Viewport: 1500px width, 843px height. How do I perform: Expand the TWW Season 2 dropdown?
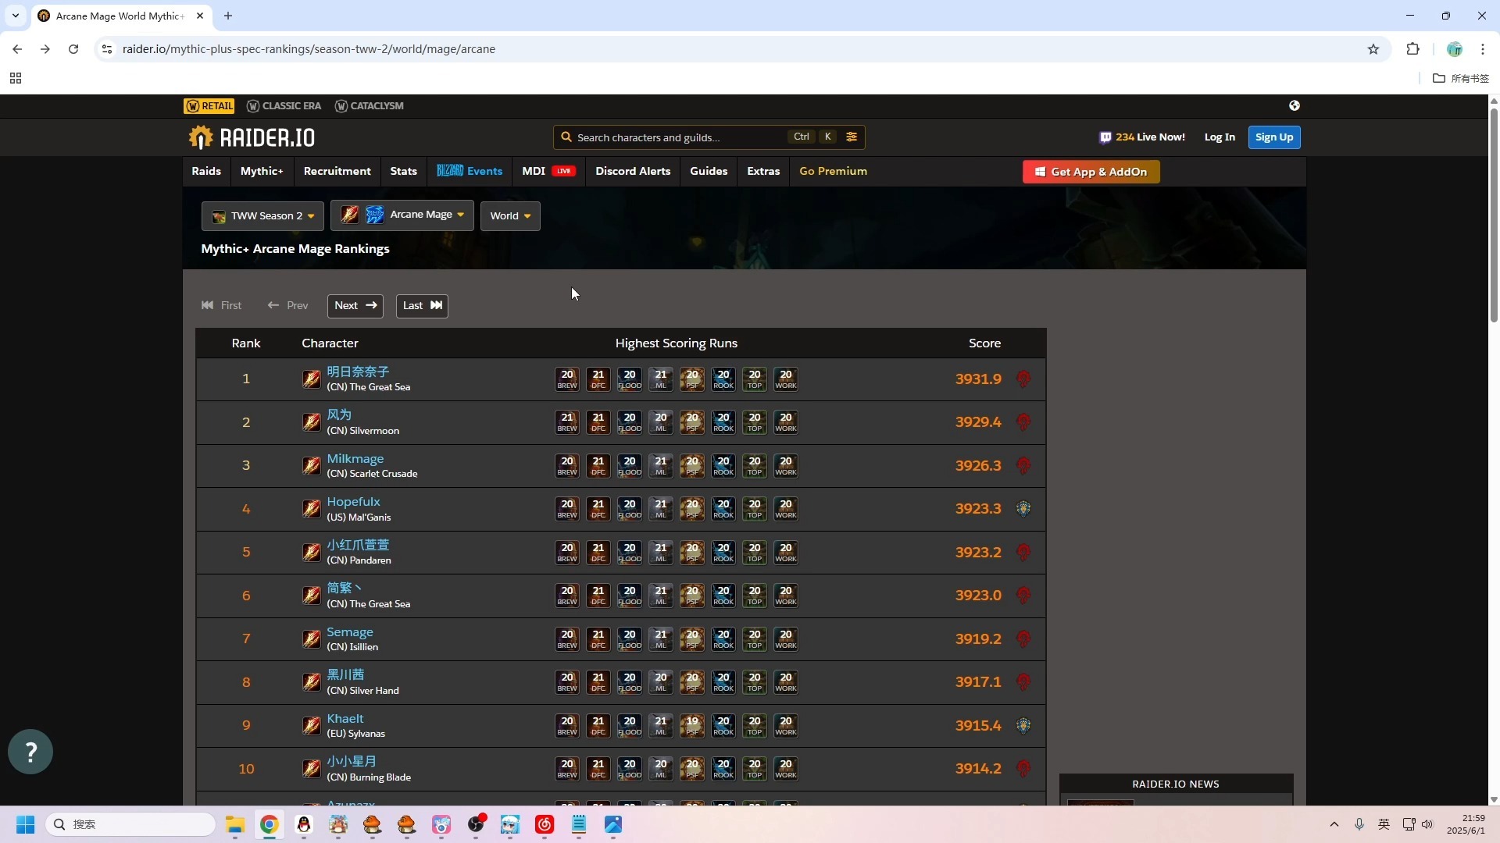(262, 216)
